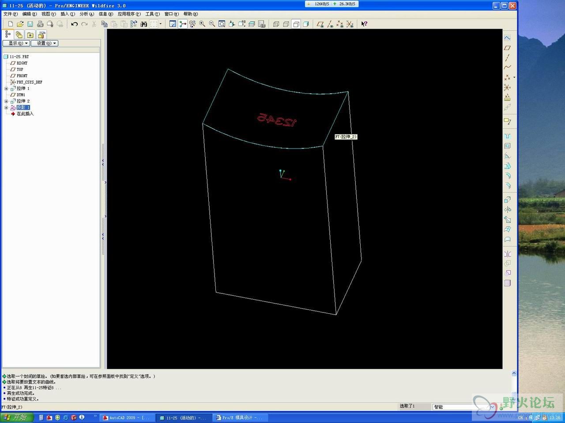The width and height of the screenshot is (565, 423).
Task: Zoom in with the magnifier plus icon
Action: tap(202, 24)
